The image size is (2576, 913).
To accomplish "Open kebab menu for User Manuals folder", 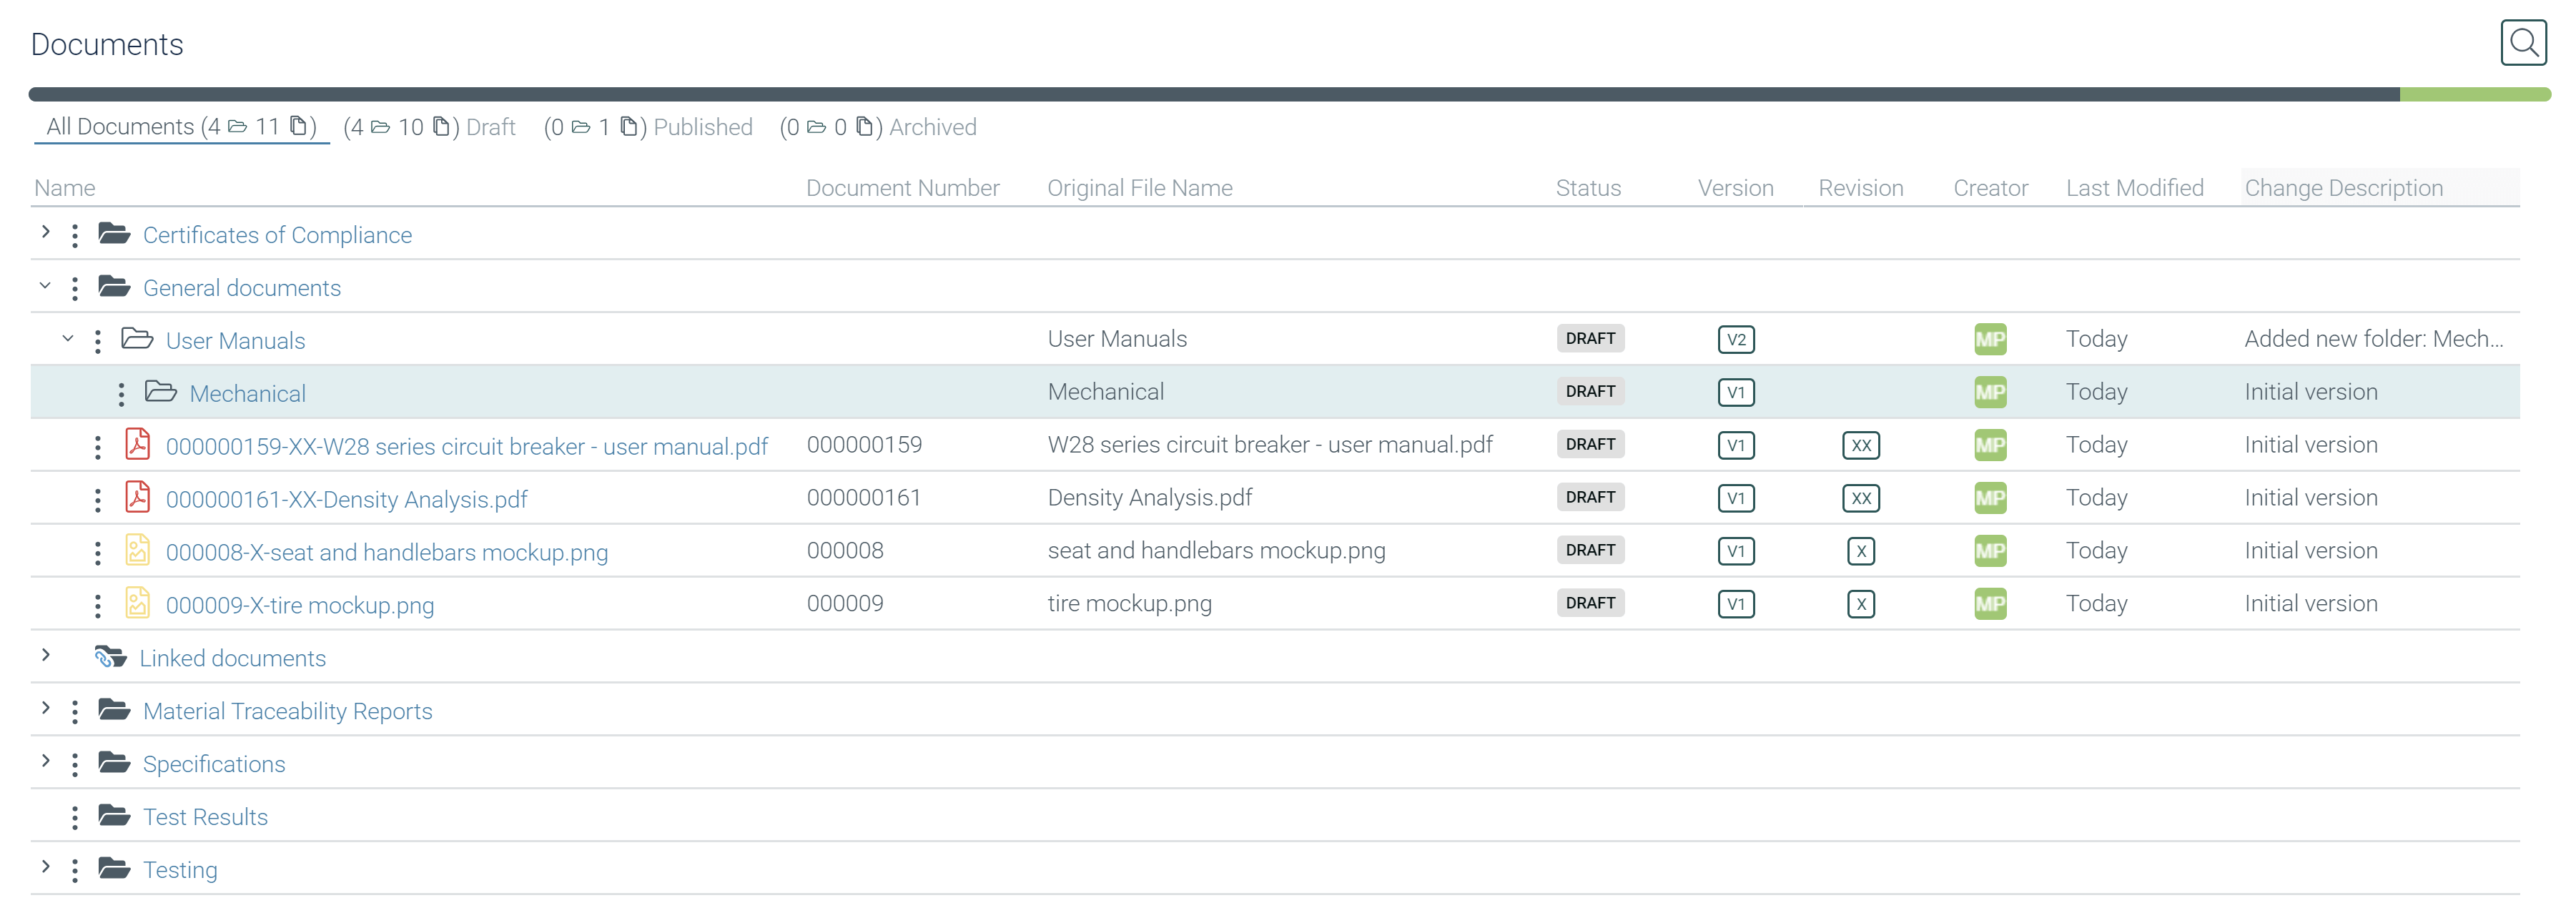I will [98, 342].
